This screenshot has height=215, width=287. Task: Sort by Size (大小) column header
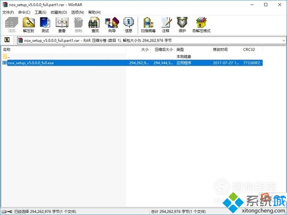pyautogui.click(x=138, y=49)
